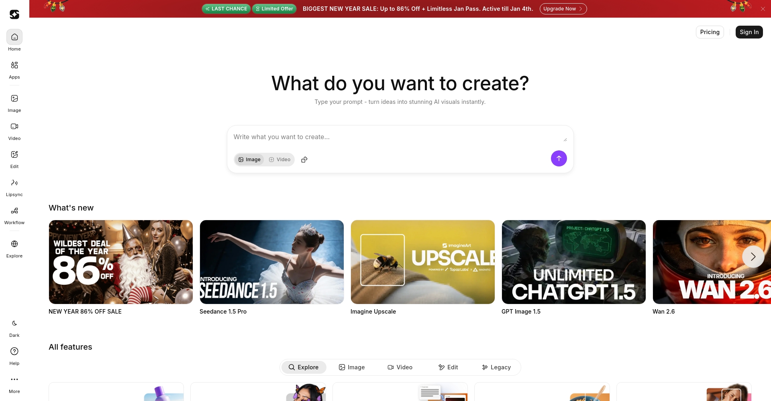Screen dimensions: 771x401
Task: Open the Workflow builder
Action: (x=14, y=215)
